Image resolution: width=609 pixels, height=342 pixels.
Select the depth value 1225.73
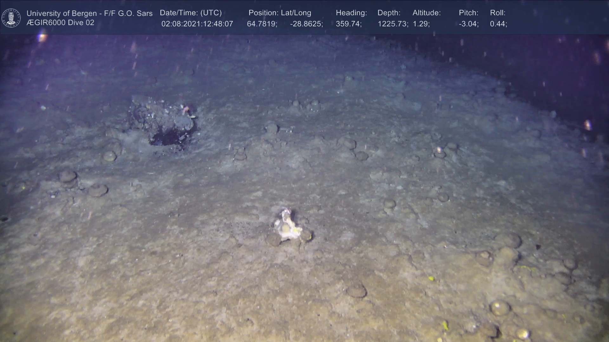(393, 24)
